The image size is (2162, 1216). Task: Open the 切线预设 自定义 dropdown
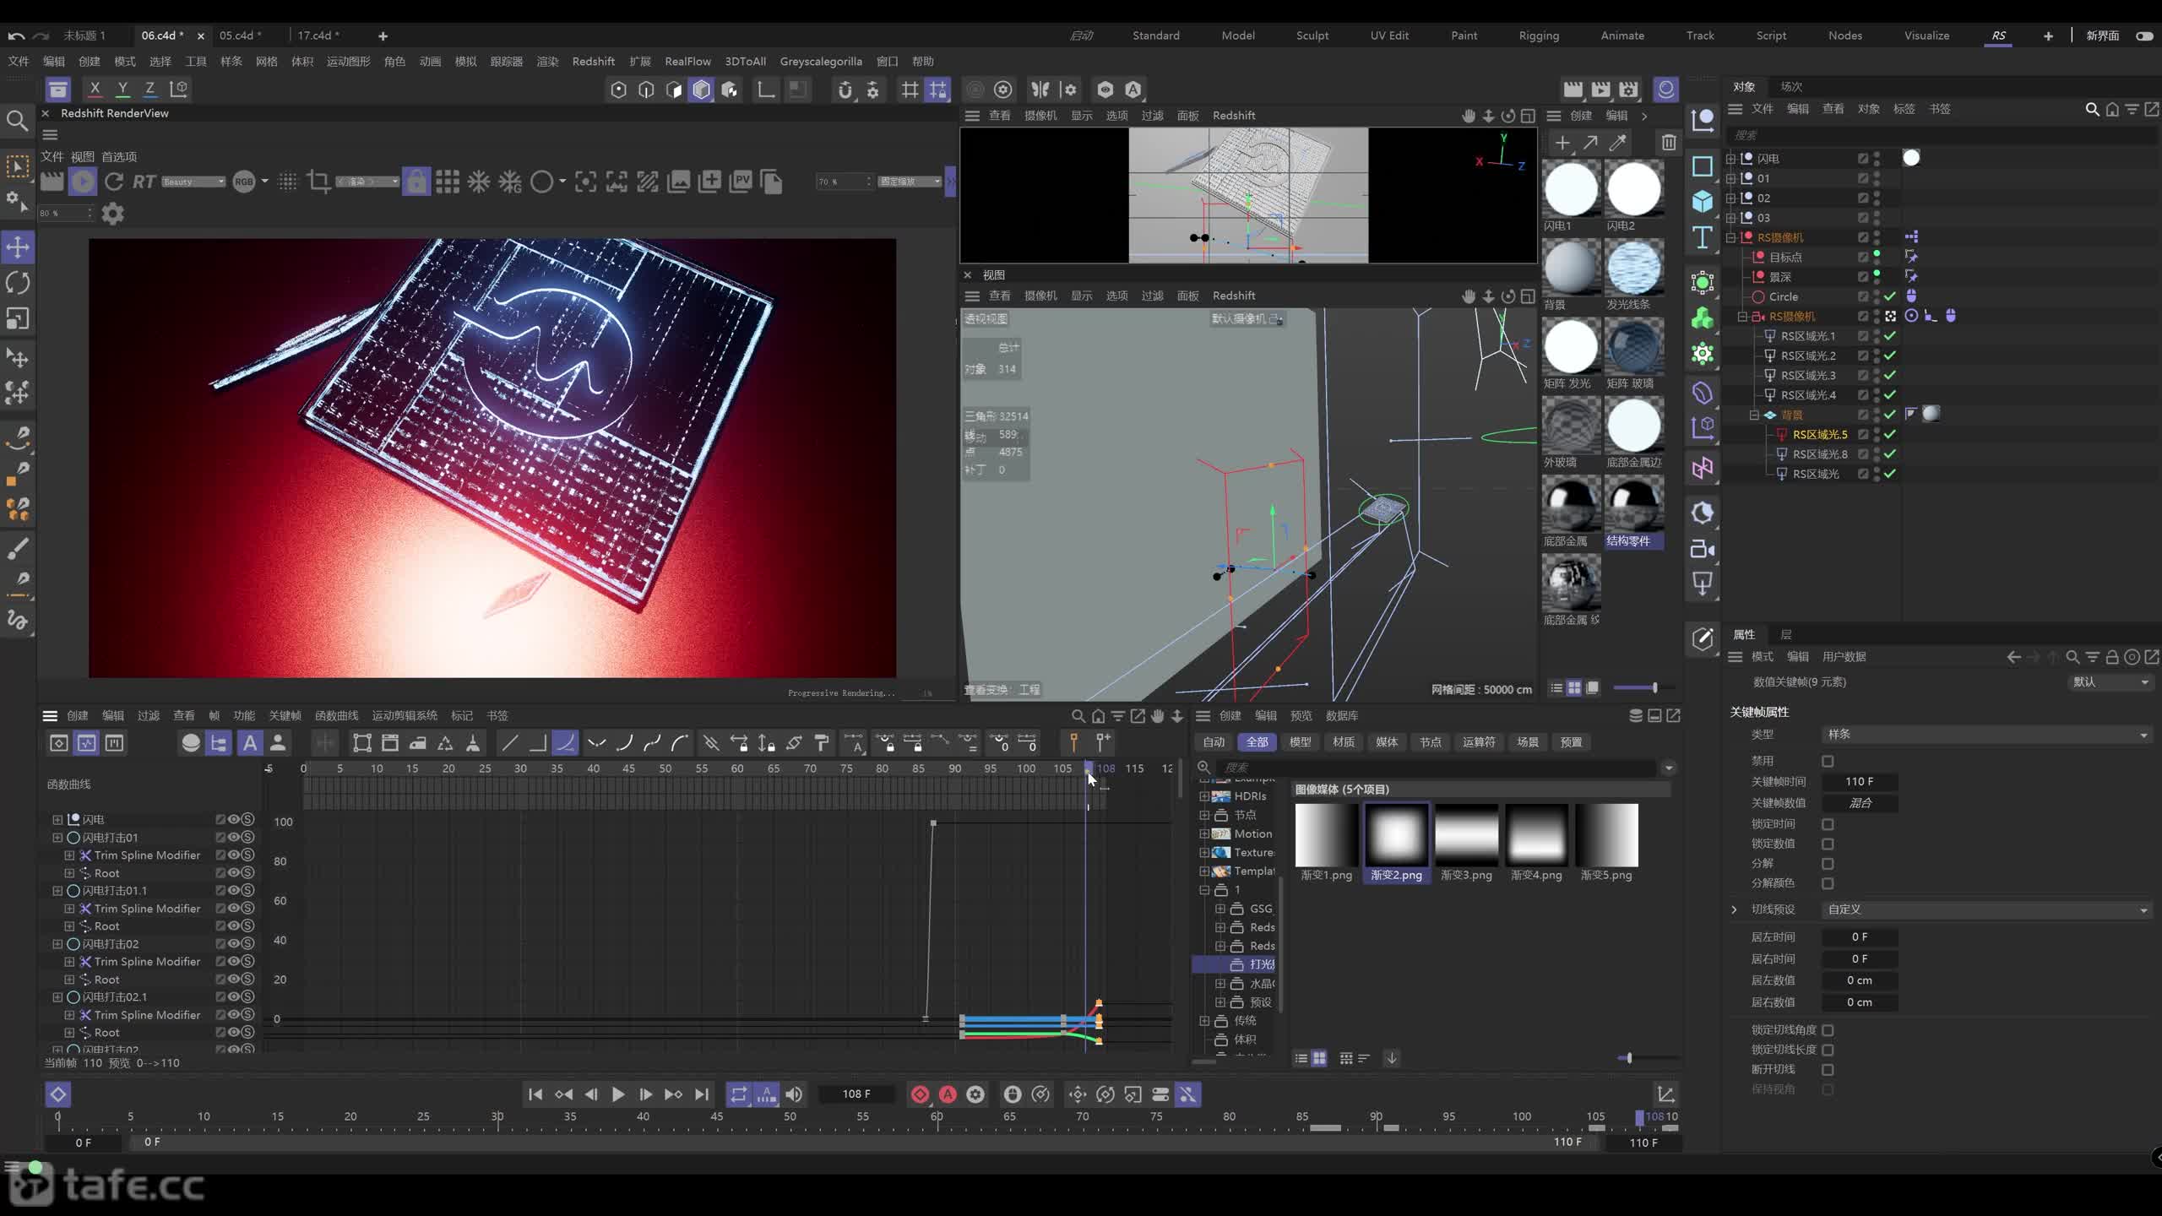click(1986, 909)
